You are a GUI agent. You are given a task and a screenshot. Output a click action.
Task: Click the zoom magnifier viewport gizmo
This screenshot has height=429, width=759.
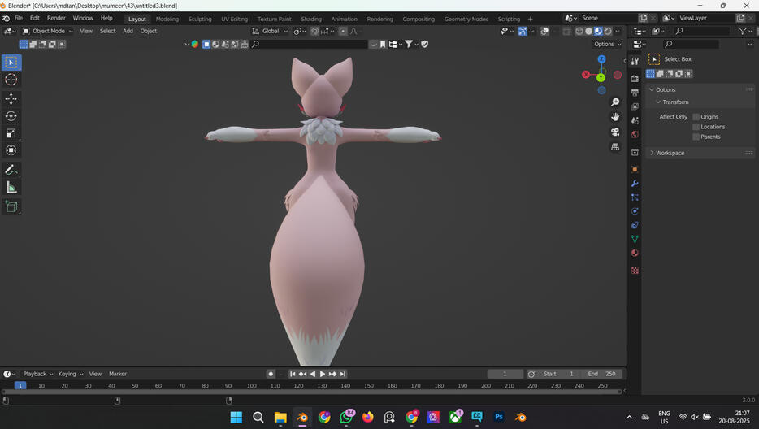pos(615,102)
